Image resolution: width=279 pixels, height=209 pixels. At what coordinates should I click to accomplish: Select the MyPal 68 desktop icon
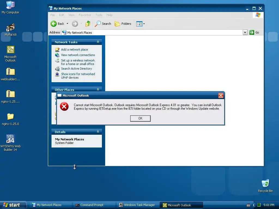[11, 30]
